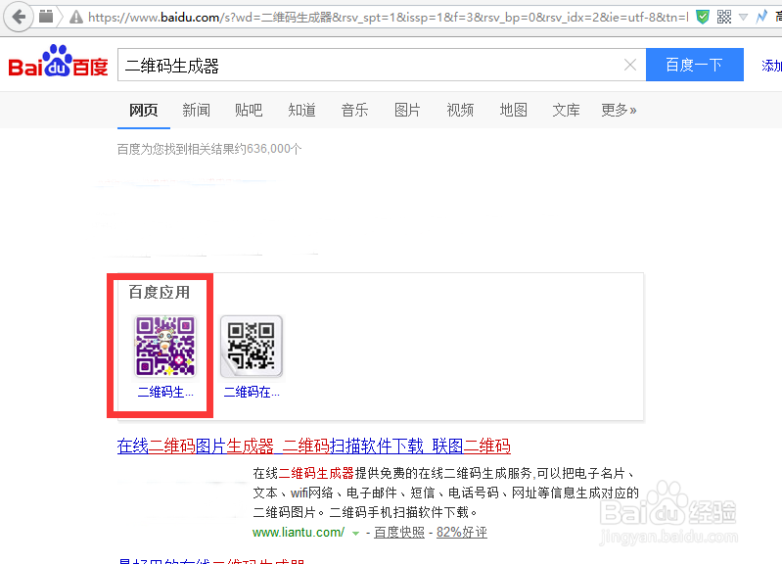
Task: Open the purple QR code app thumbnail
Action: click(x=165, y=346)
